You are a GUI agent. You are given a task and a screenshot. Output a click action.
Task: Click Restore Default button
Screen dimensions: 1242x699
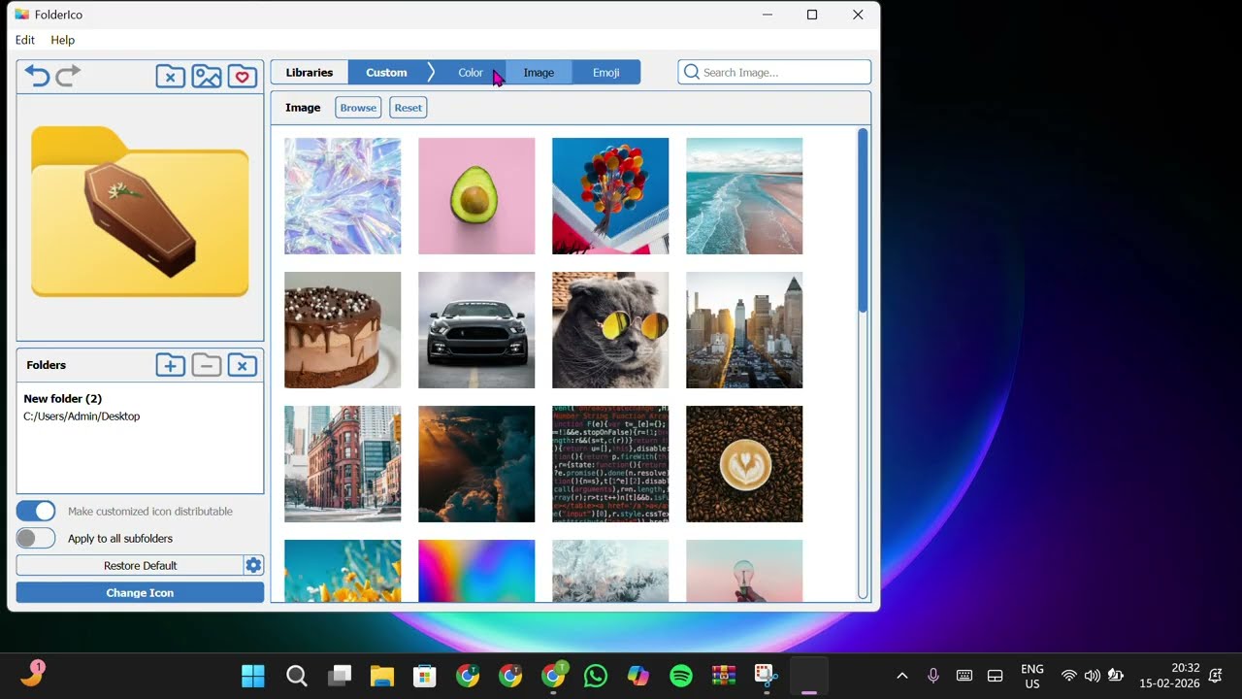pos(130,565)
